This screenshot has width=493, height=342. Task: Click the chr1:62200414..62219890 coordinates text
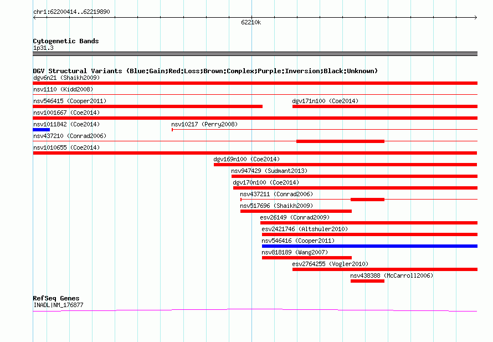71,12
